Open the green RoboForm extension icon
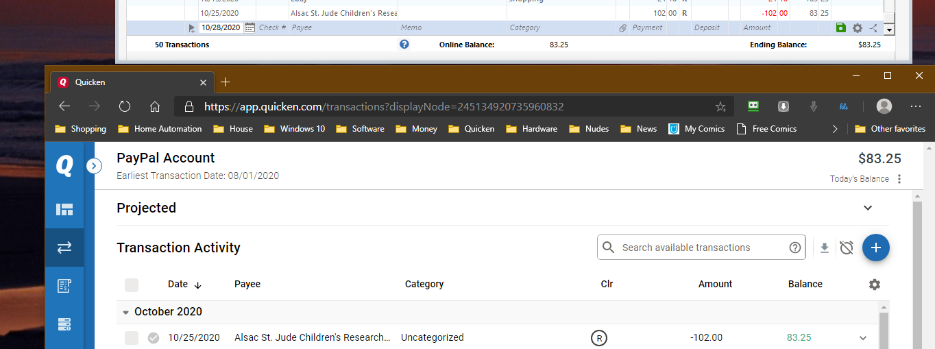935x349 pixels. point(754,106)
